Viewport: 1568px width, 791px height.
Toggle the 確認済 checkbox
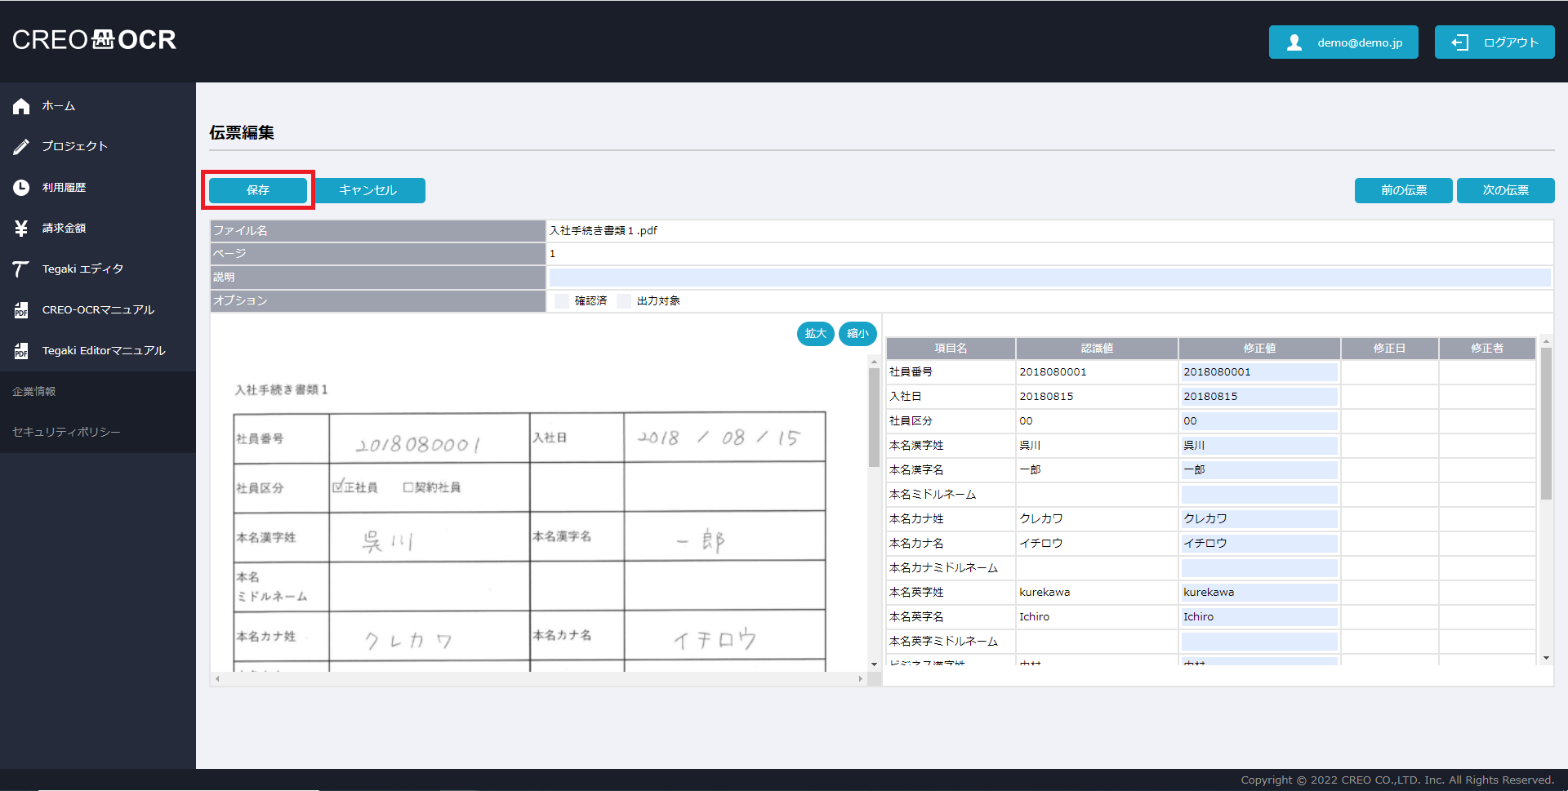point(562,301)
